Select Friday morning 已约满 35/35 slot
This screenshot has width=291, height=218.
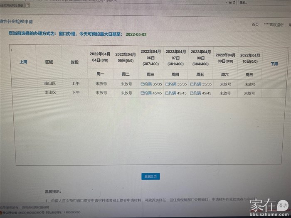tap(201, 84)
